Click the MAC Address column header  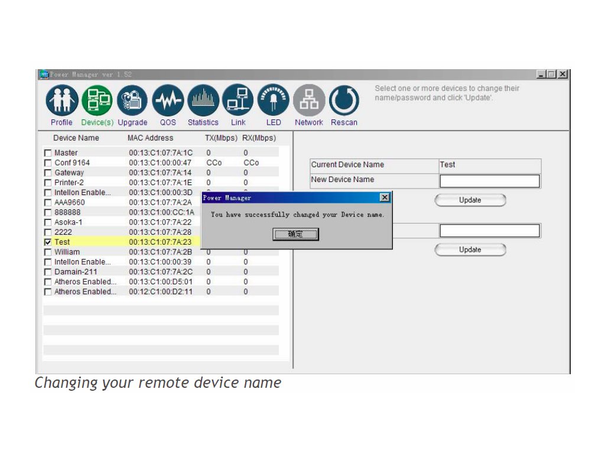click(151, 138)
